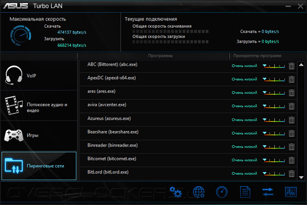The height and width of the screenshot is (205, 307).
Task: Adjust ares priority slider
Action: [x=274, y=93]
